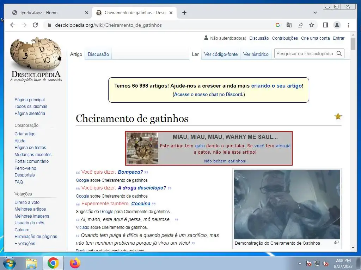Open Ver histórico tab

[256, 54]
